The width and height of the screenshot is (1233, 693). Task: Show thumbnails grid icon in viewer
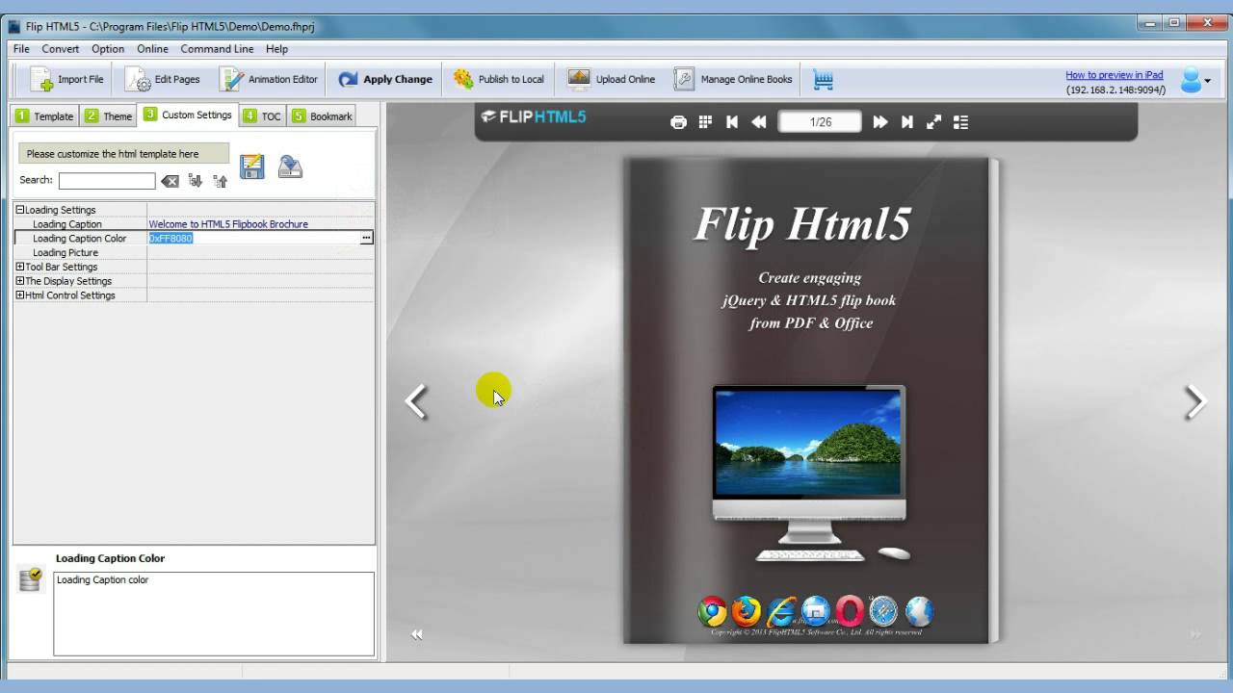(x=705, y=122)
